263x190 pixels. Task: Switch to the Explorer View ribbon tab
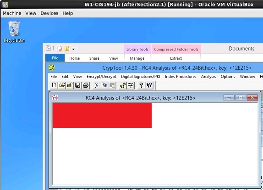114,58
